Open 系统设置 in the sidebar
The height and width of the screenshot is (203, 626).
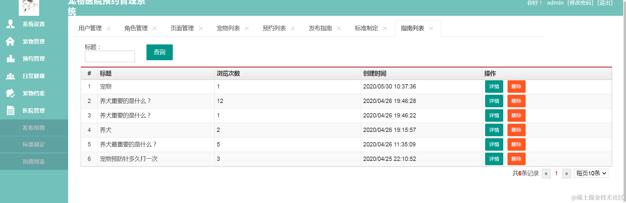click(x=34, y=24)
